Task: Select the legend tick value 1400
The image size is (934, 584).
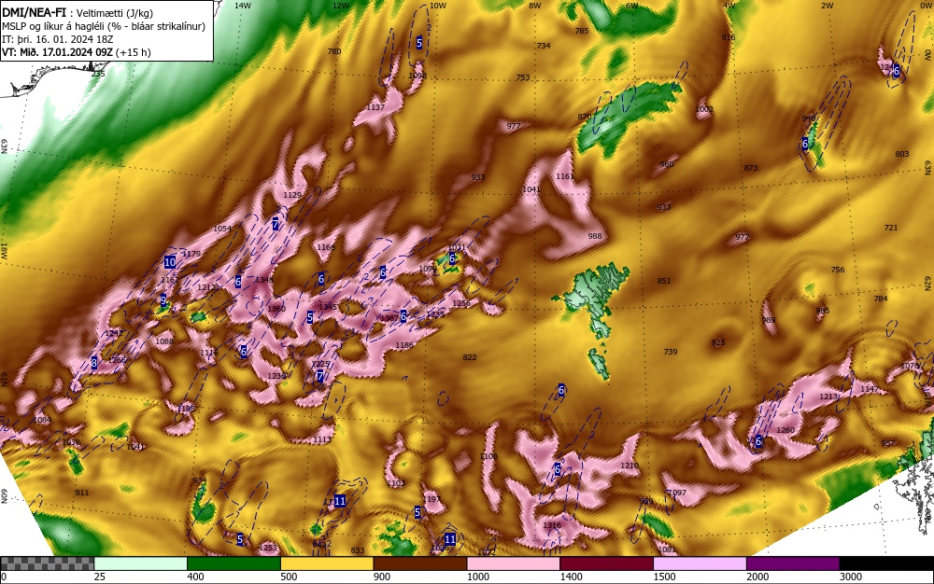Action: [571, 577]
